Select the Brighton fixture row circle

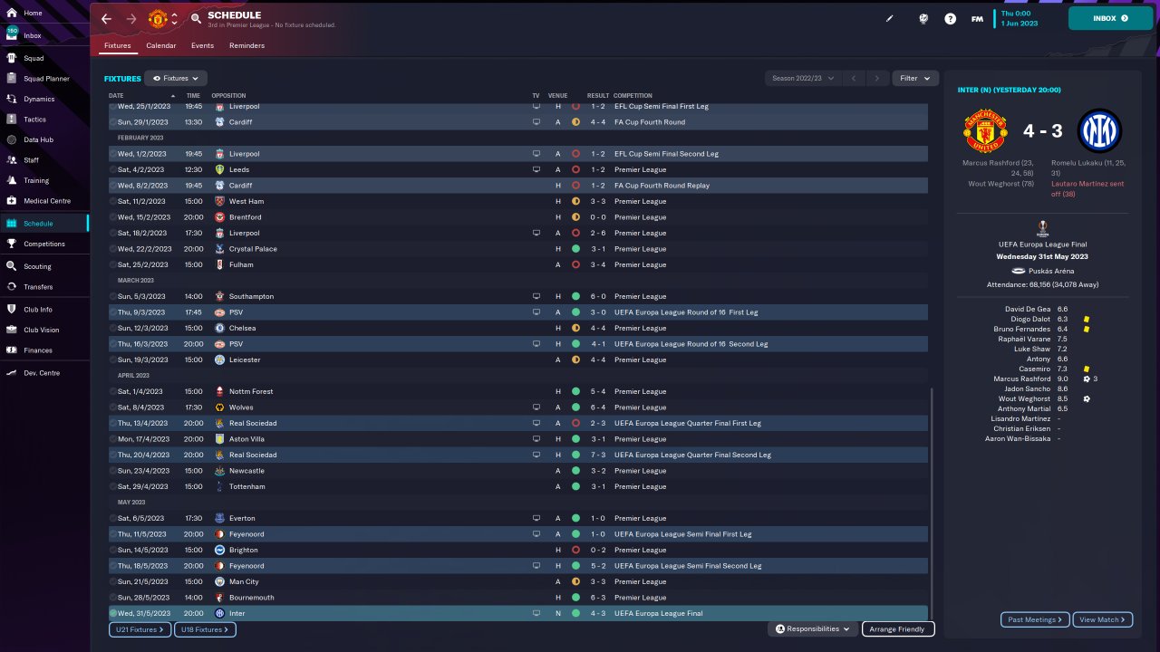click(113, 550)
